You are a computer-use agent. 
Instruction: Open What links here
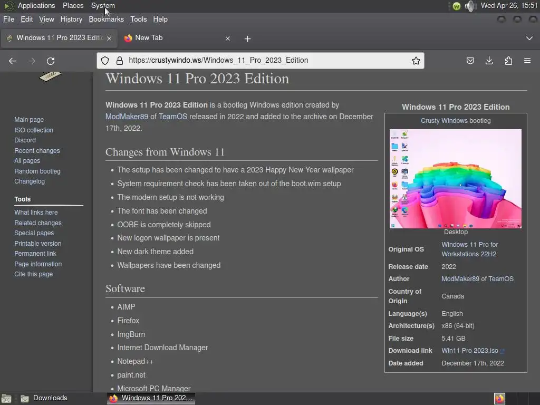coord(36,213)
